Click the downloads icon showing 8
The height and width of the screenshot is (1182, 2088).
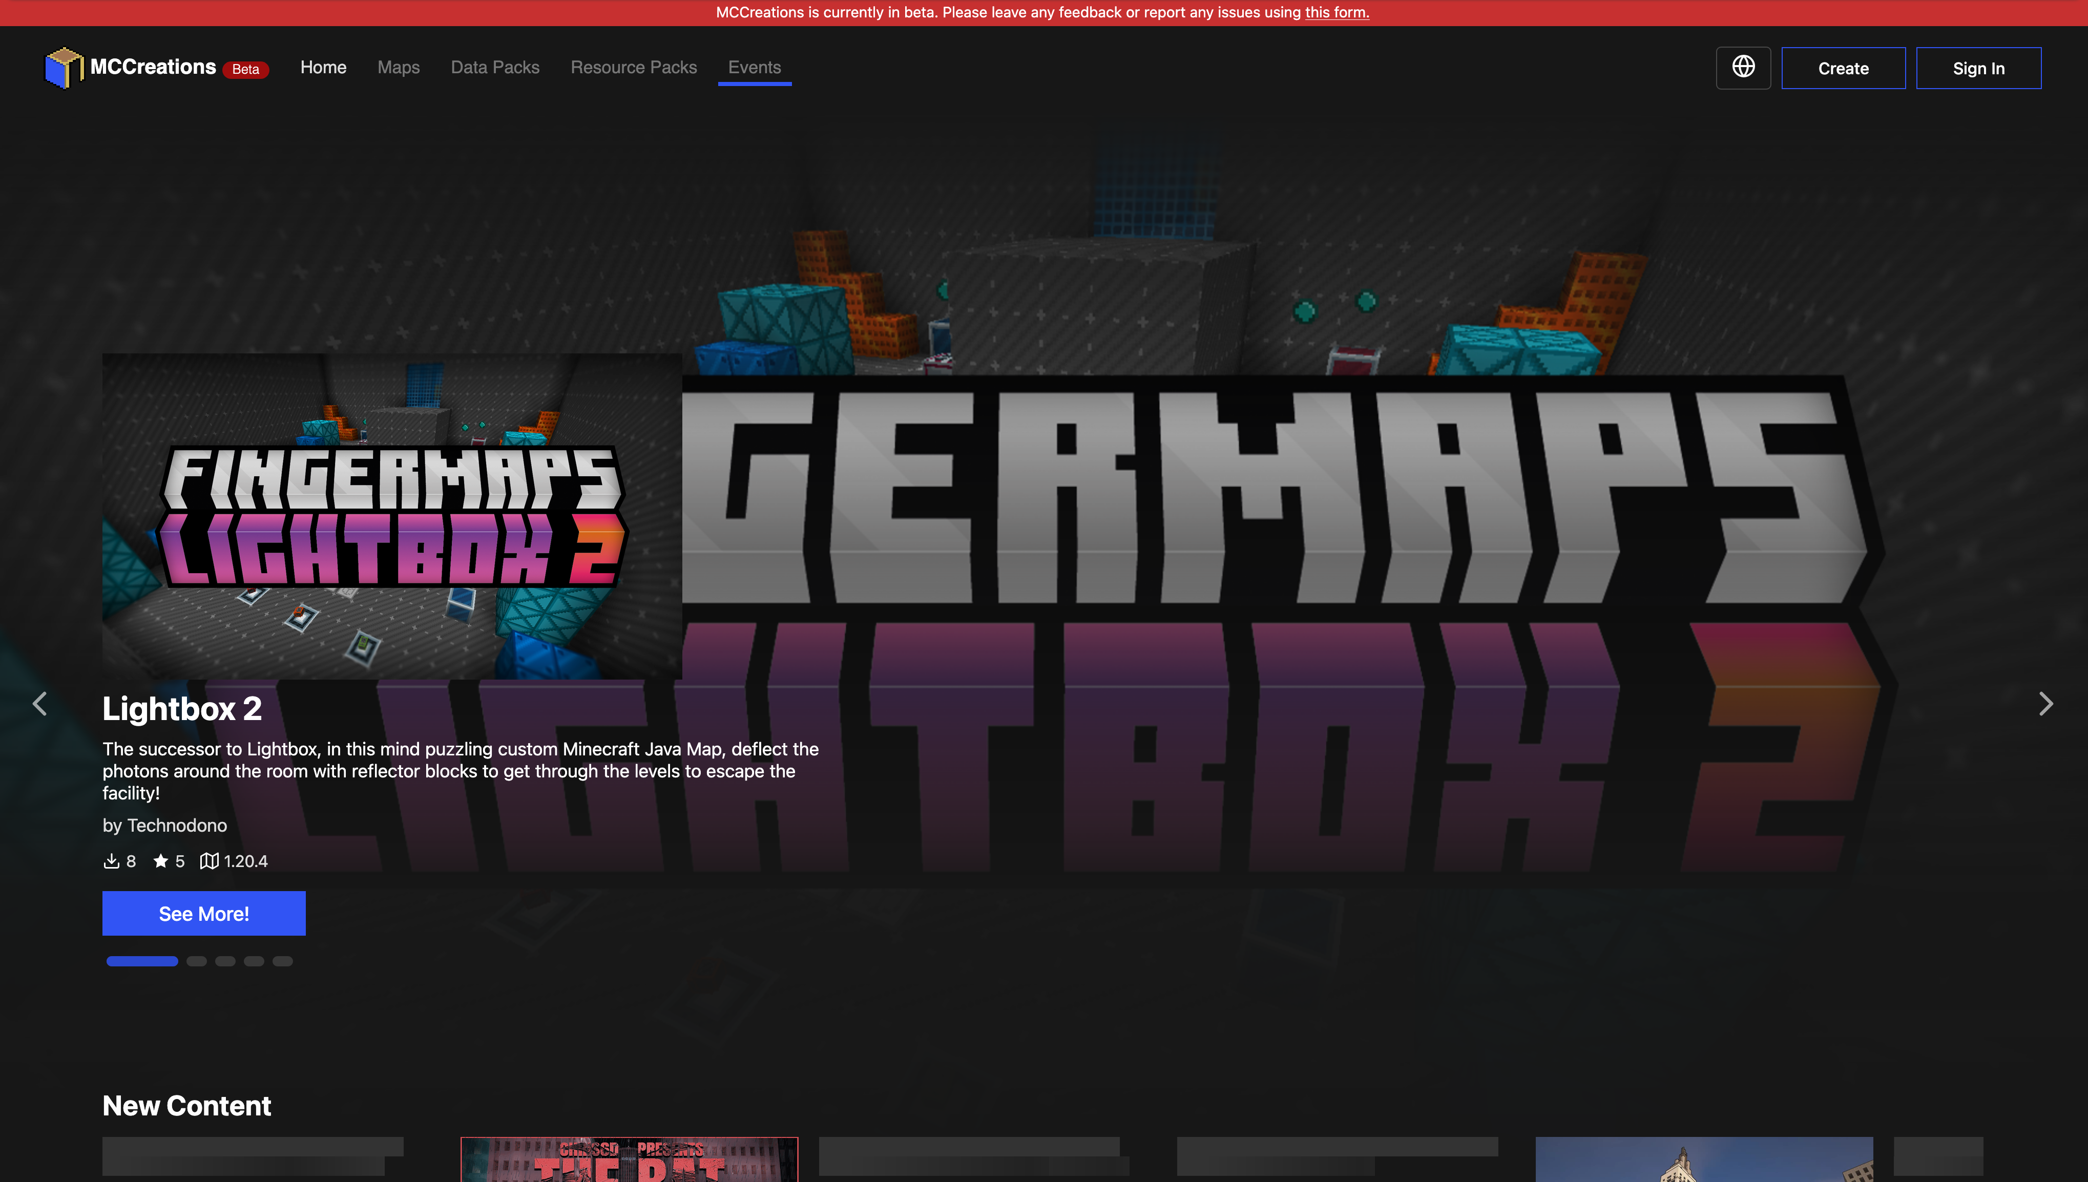point(111,860)
